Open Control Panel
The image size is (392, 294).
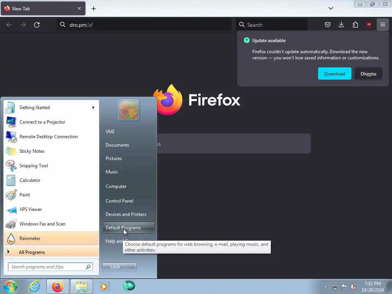point(129,201)
